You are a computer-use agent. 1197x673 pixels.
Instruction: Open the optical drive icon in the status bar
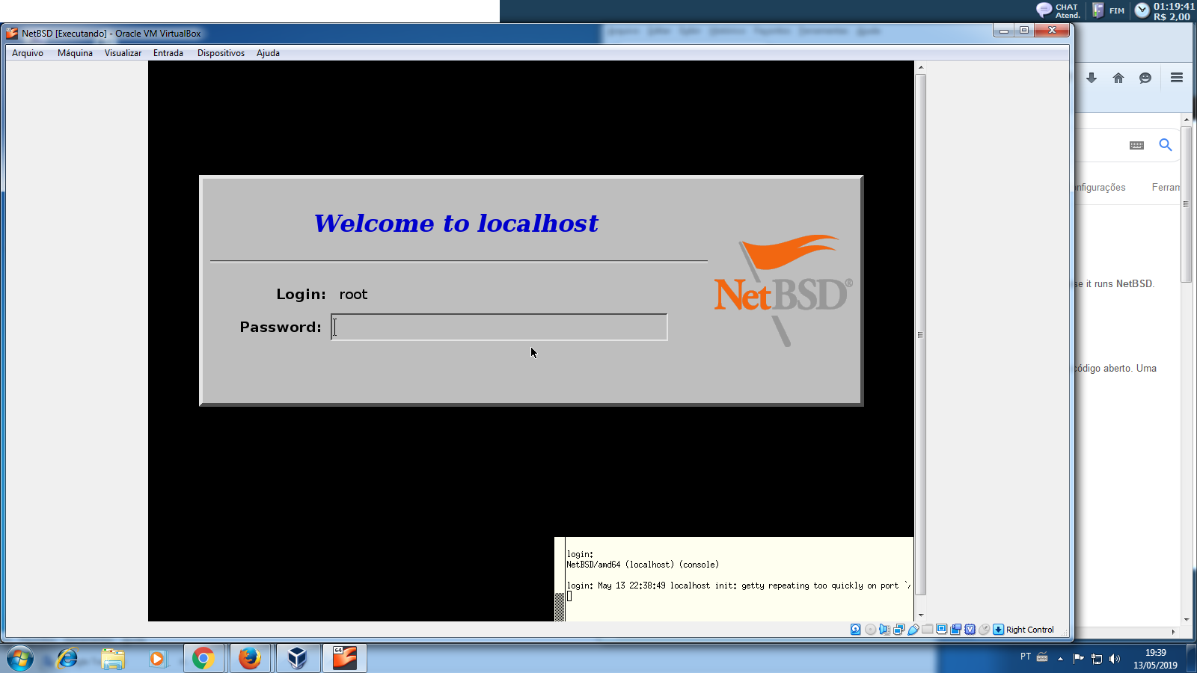tap(870, 630)
